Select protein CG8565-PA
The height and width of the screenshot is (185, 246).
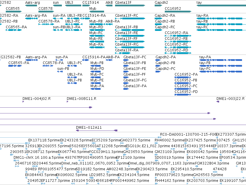pos(15,66)
